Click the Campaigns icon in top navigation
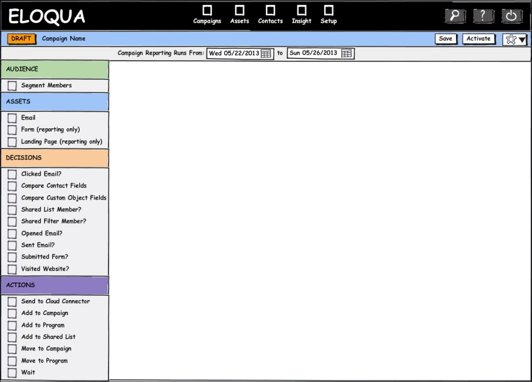The image size is (532, 382). coord(207,10)
